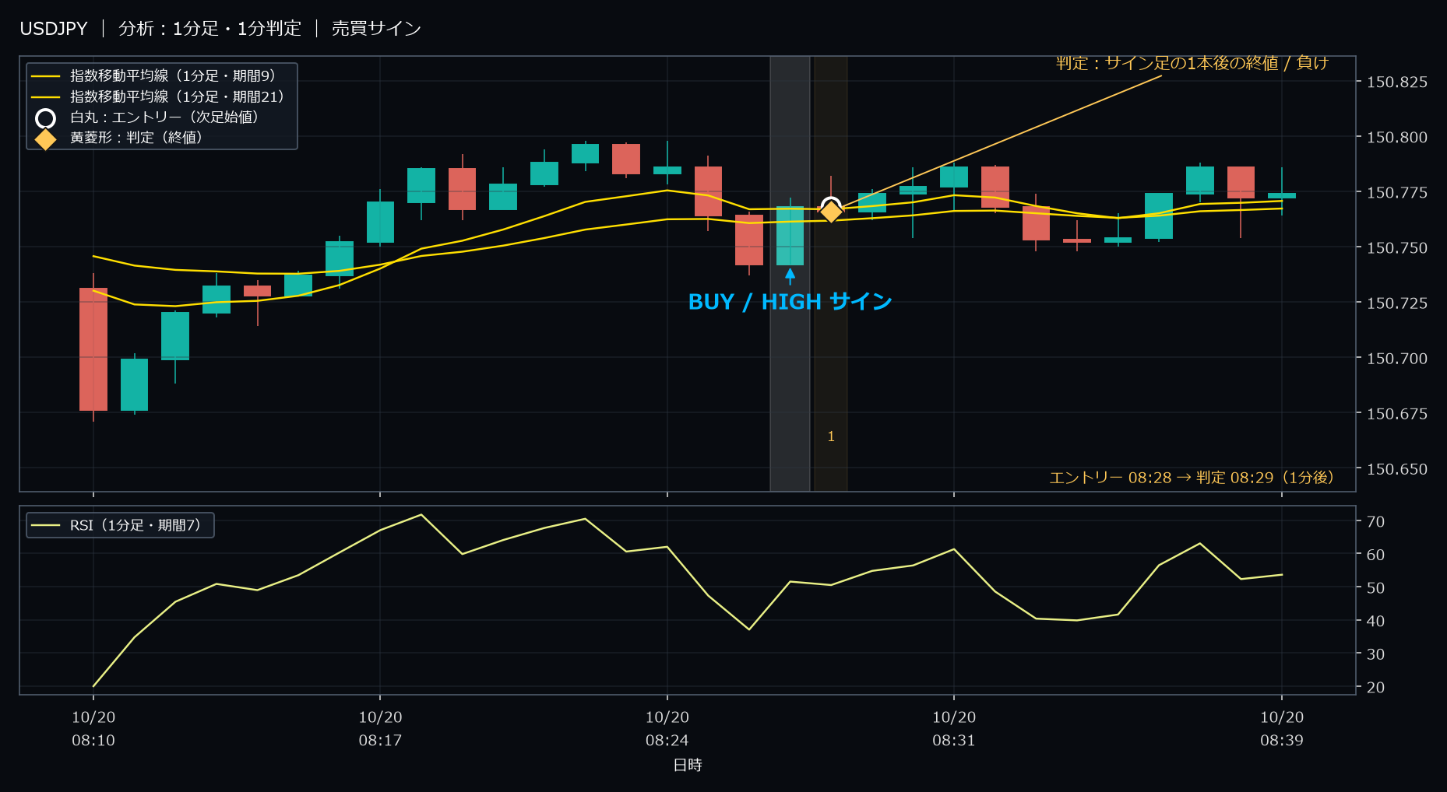
Task: Click the legend entry 指数移動平均線 期間9
Action: [x=153, y=76]
